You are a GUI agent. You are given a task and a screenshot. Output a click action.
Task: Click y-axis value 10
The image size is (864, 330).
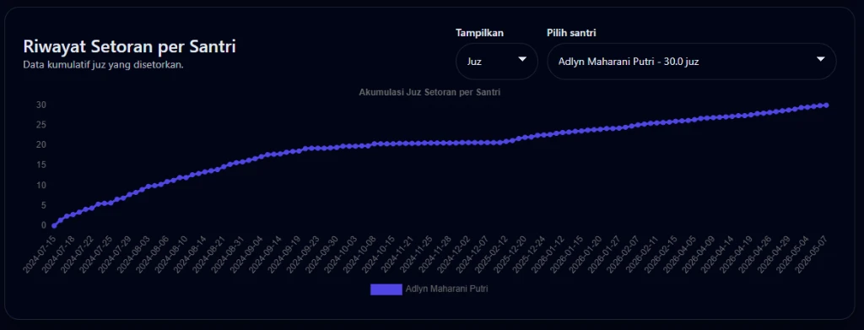click(x=42, y=185)
